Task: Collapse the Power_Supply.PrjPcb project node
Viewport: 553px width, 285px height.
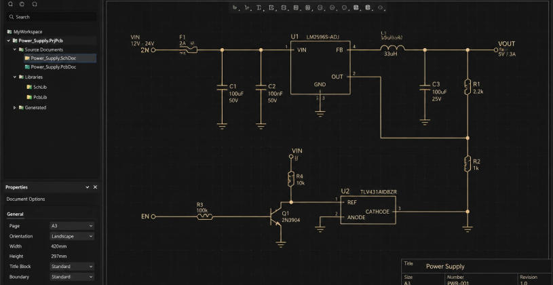Action: pyautogui.click(x=9, y=41)
